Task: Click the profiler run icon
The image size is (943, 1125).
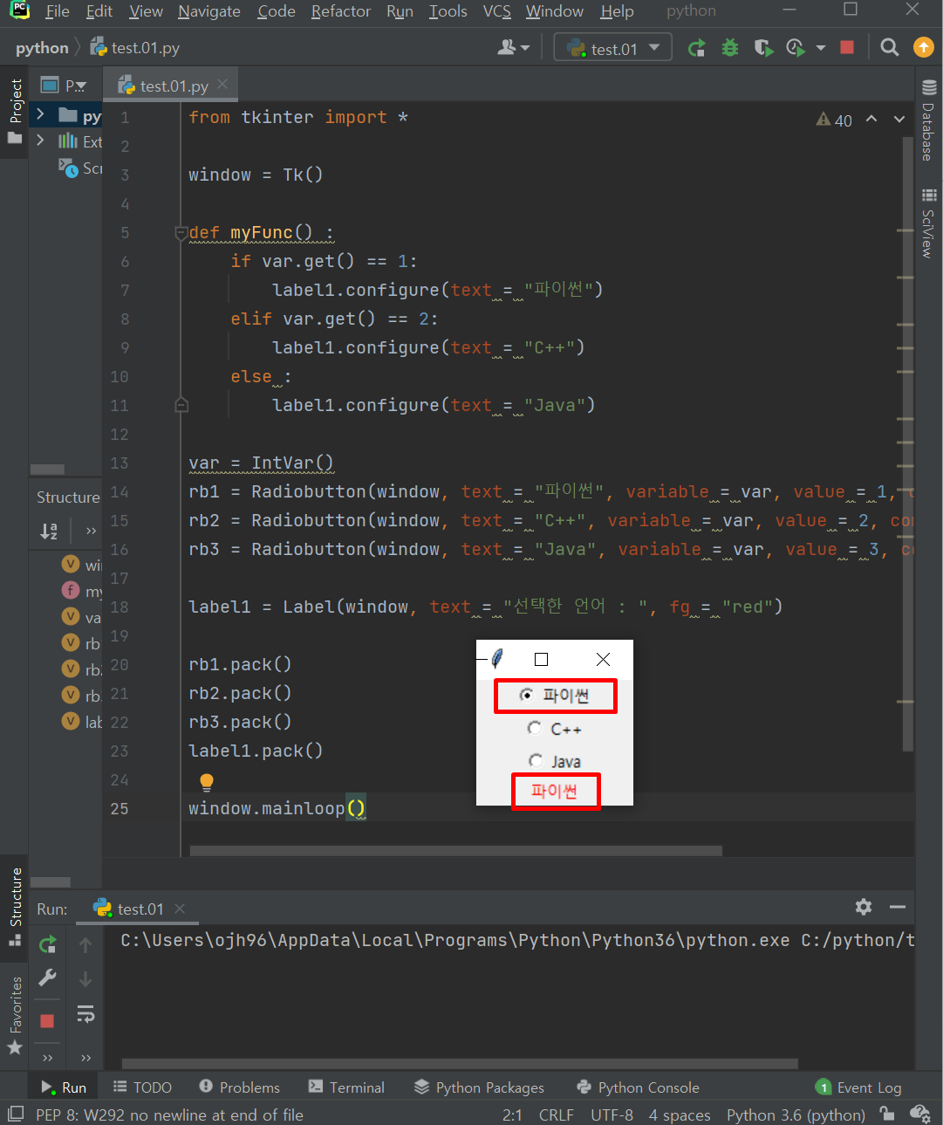Action: (795, 48)
